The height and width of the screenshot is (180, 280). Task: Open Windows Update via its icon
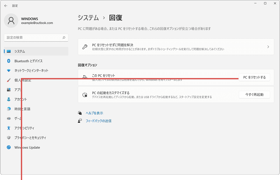click(8, 147)
